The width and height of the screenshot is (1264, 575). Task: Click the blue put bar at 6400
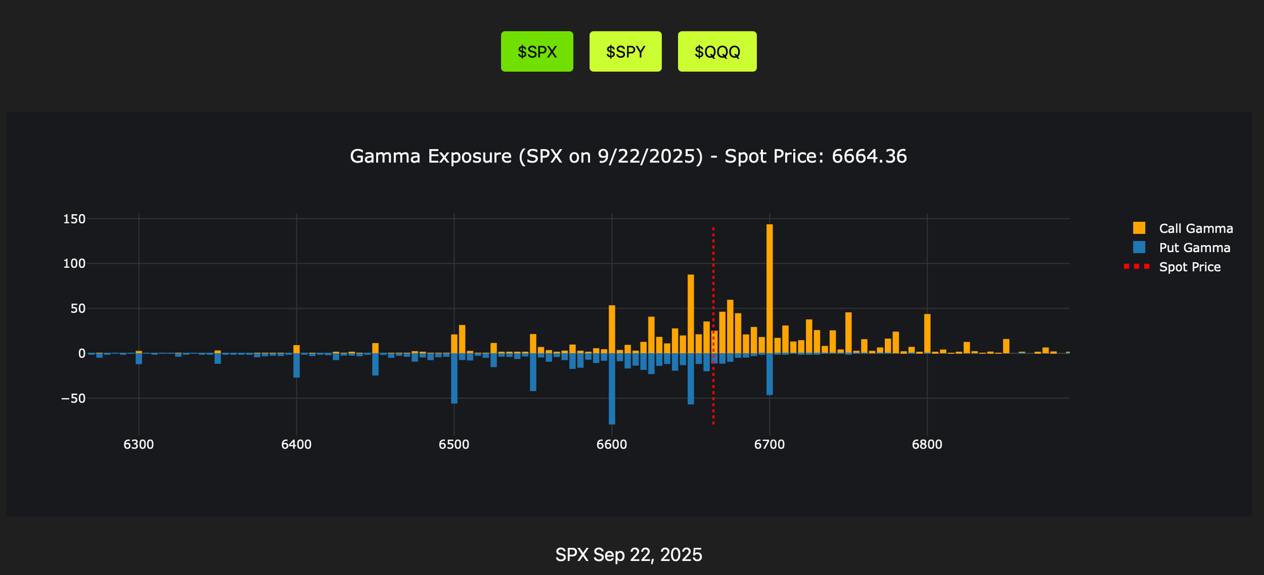(x=296, y=365)
